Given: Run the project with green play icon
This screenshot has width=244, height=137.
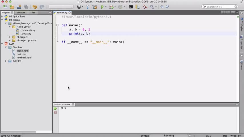Looking at the screenshot, I should tap(102, 7).
